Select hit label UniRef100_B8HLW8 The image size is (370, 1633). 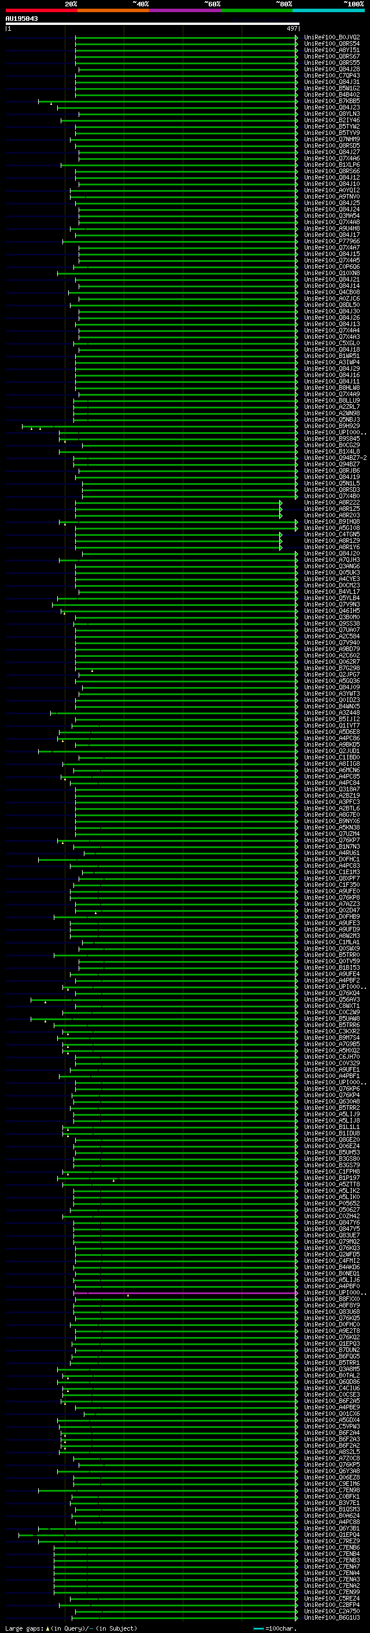point(332,388)
